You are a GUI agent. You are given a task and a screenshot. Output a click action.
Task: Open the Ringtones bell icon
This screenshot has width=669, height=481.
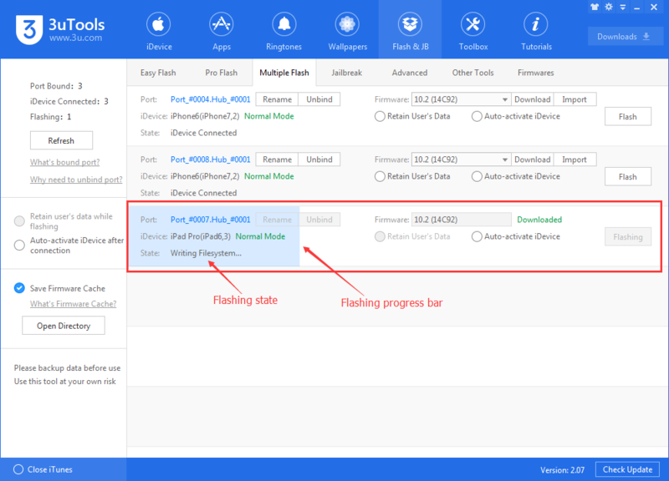tap(283, 24)
